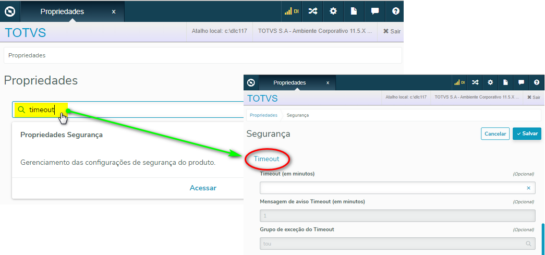The width and height of the screenshot is (545, 255).
Task: Close the Propriedades tab in the background window
Action: tap(114, 11)
